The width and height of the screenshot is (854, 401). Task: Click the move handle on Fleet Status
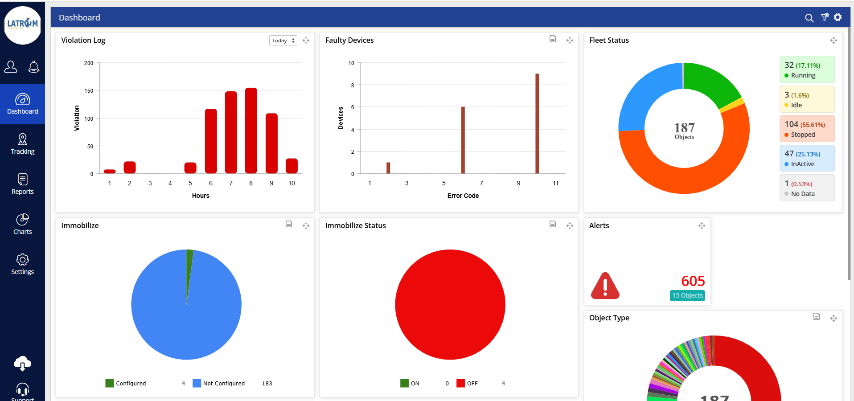click(x=833, y=41)
